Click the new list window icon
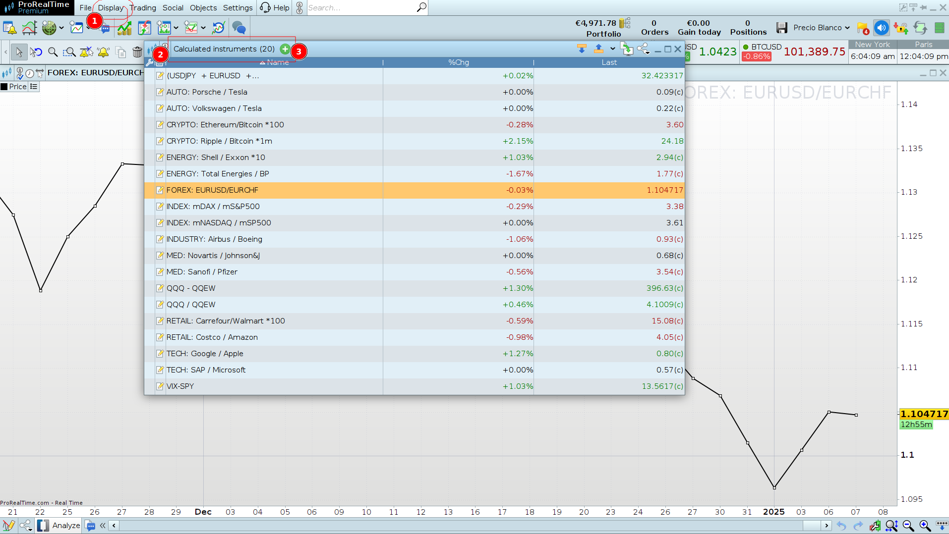This screenshot has height=534, width=949. click(x=164, y=28)
